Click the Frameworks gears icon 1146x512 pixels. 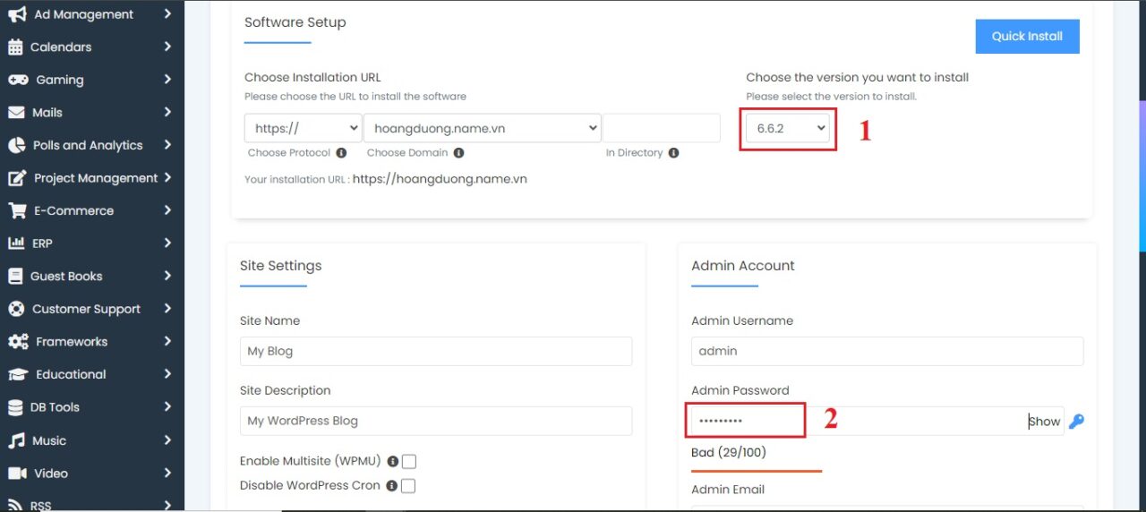pos(18,342)
